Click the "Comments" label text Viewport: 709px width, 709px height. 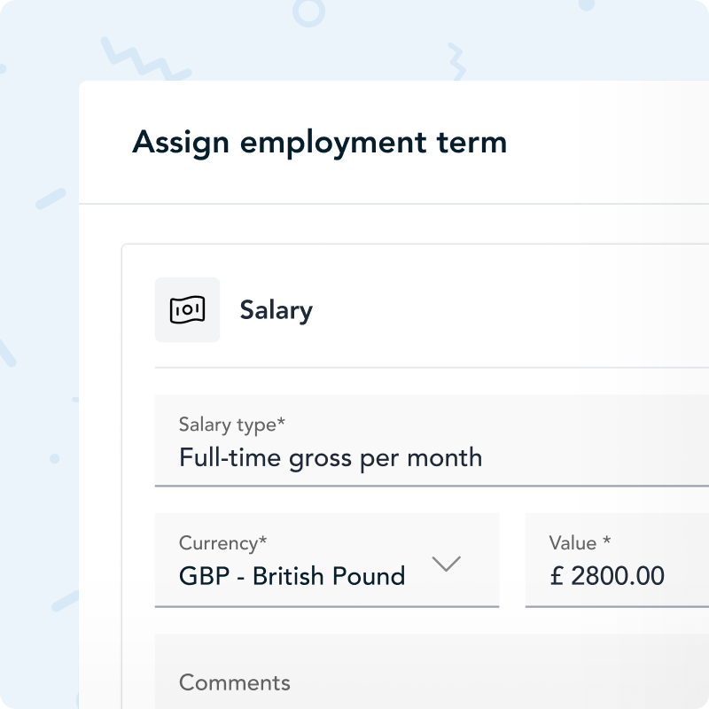[x=234, y=682]
